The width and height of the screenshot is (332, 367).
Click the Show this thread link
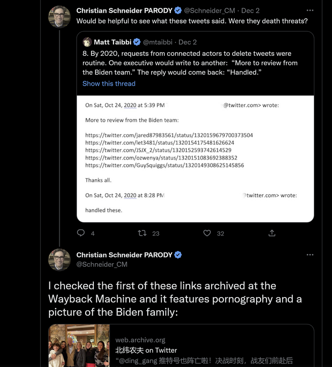(x=109, y=84)
